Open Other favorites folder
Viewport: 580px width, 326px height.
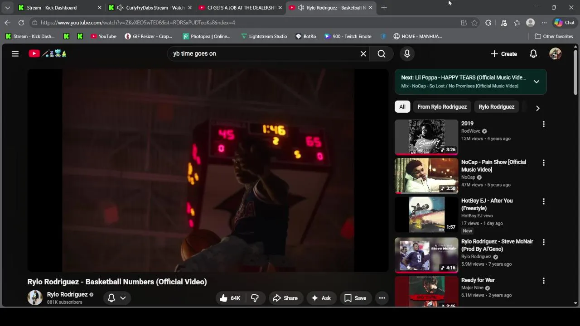[x=554, y=36]
